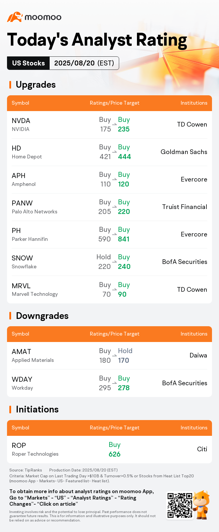219x532 pixels.
Task: Click the moomoo bull logo icon
Action: click(x=15, y=17)
